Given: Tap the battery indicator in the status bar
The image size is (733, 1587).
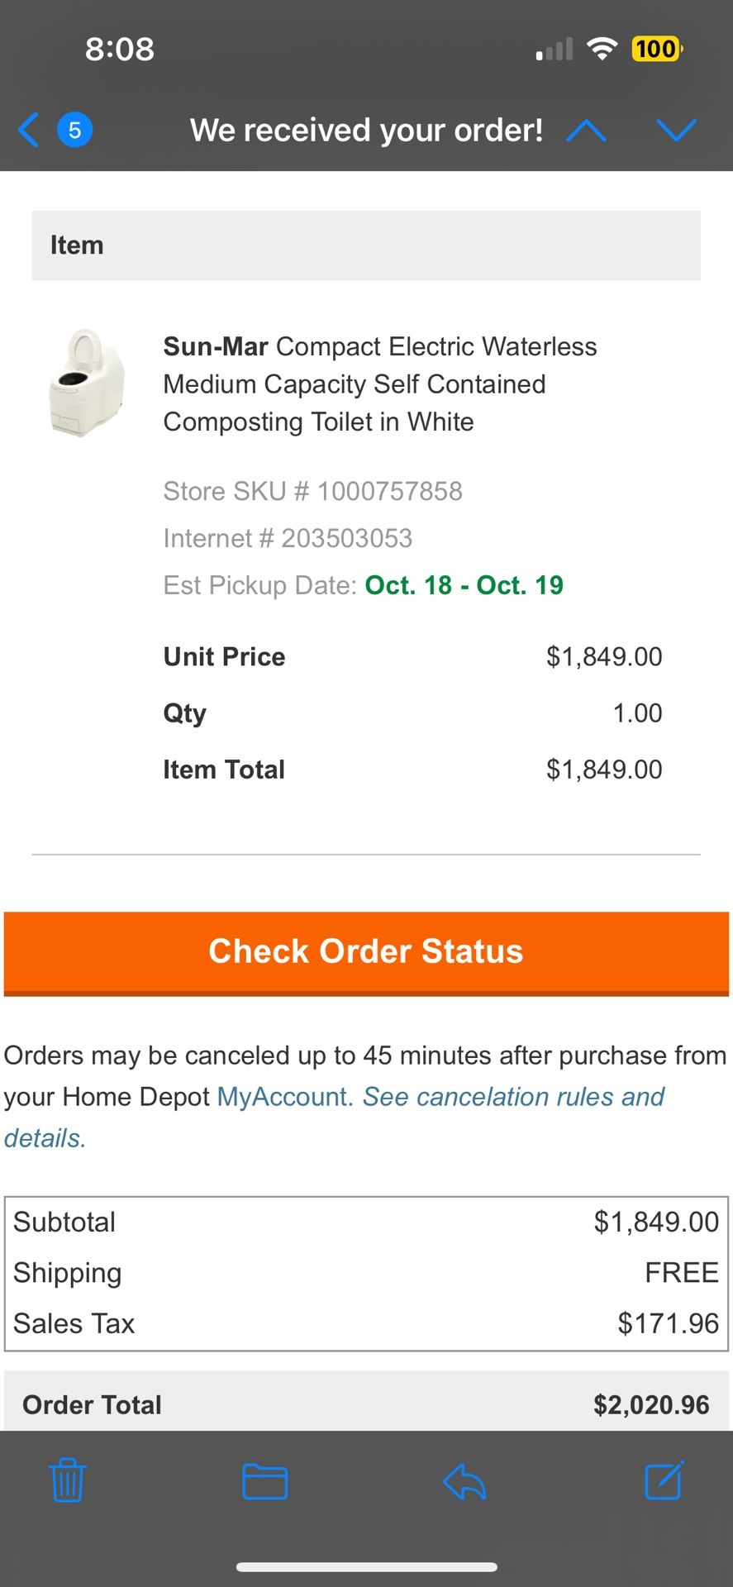Looking at the screenshot, I should pos(656,49).
